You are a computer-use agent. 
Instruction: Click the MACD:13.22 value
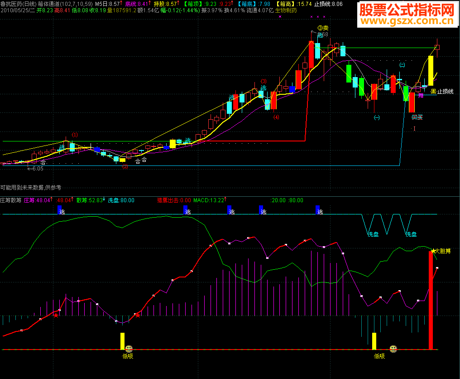click(210, 200)
